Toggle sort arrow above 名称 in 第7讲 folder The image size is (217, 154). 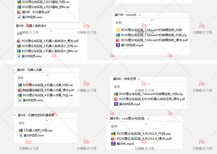click(152, 20)
